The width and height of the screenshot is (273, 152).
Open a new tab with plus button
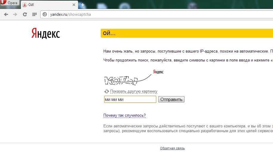83,5
